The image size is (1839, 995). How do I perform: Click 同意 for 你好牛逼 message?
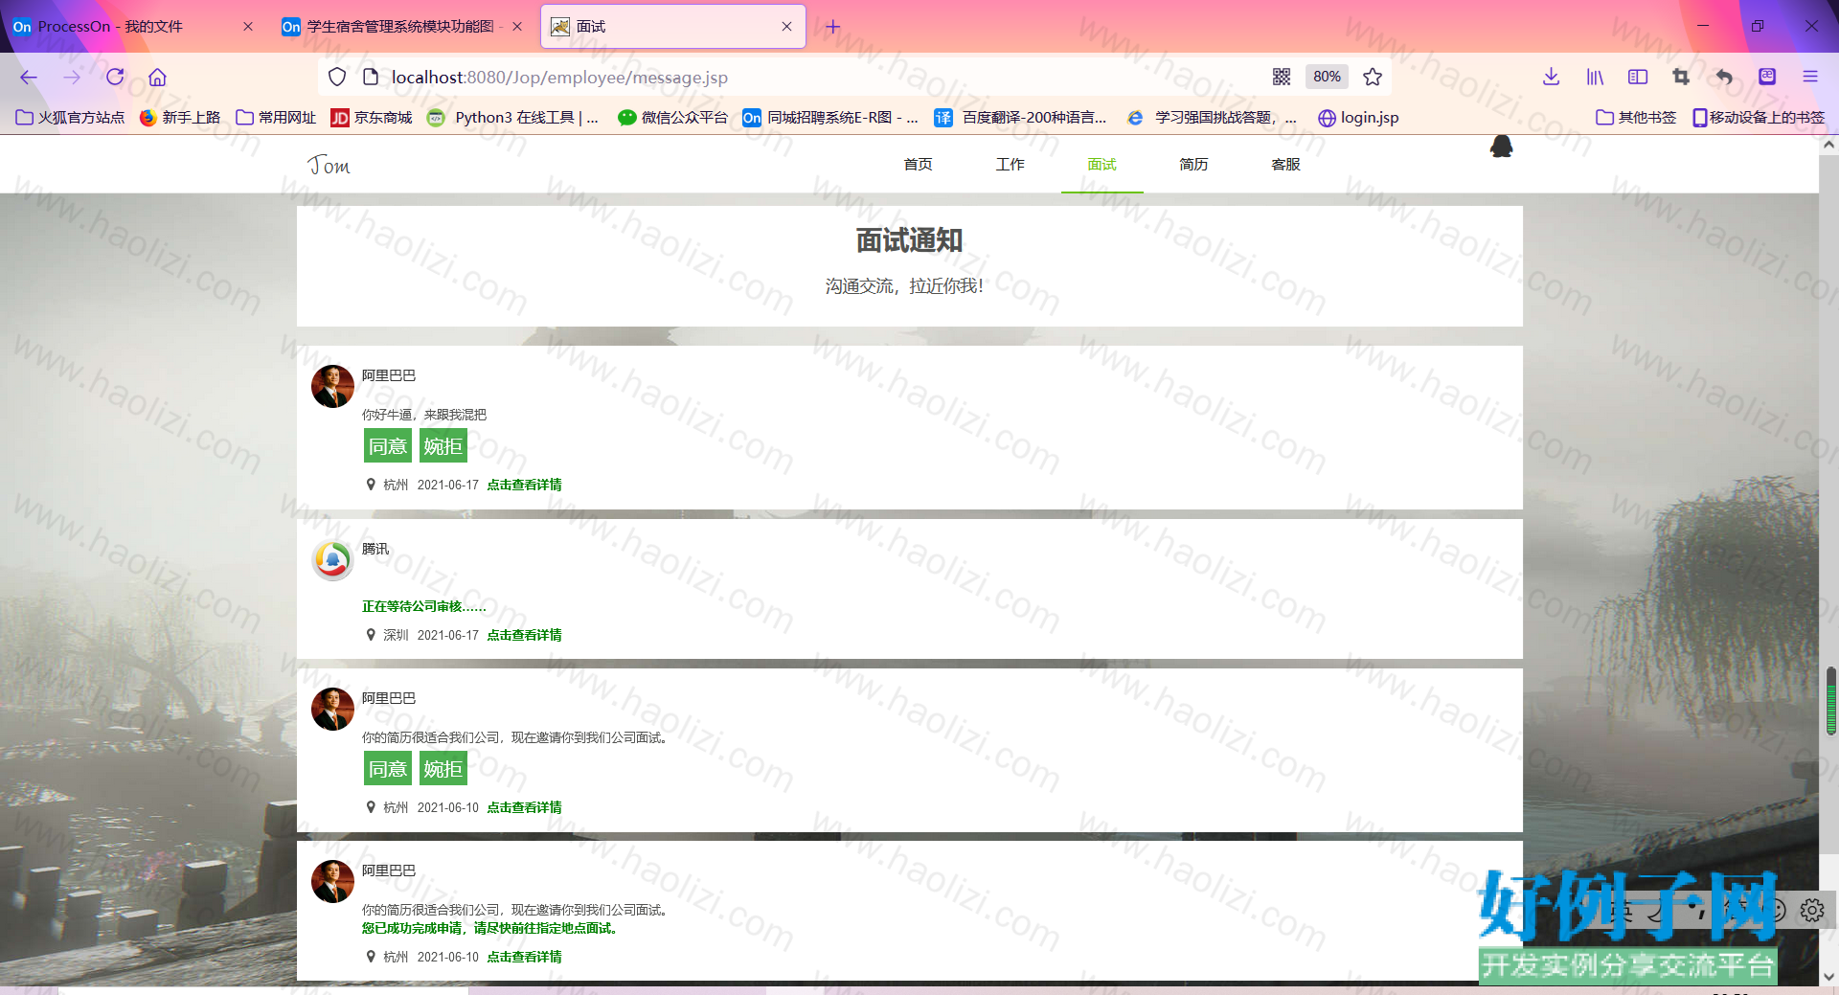click(x=388, y=446)
